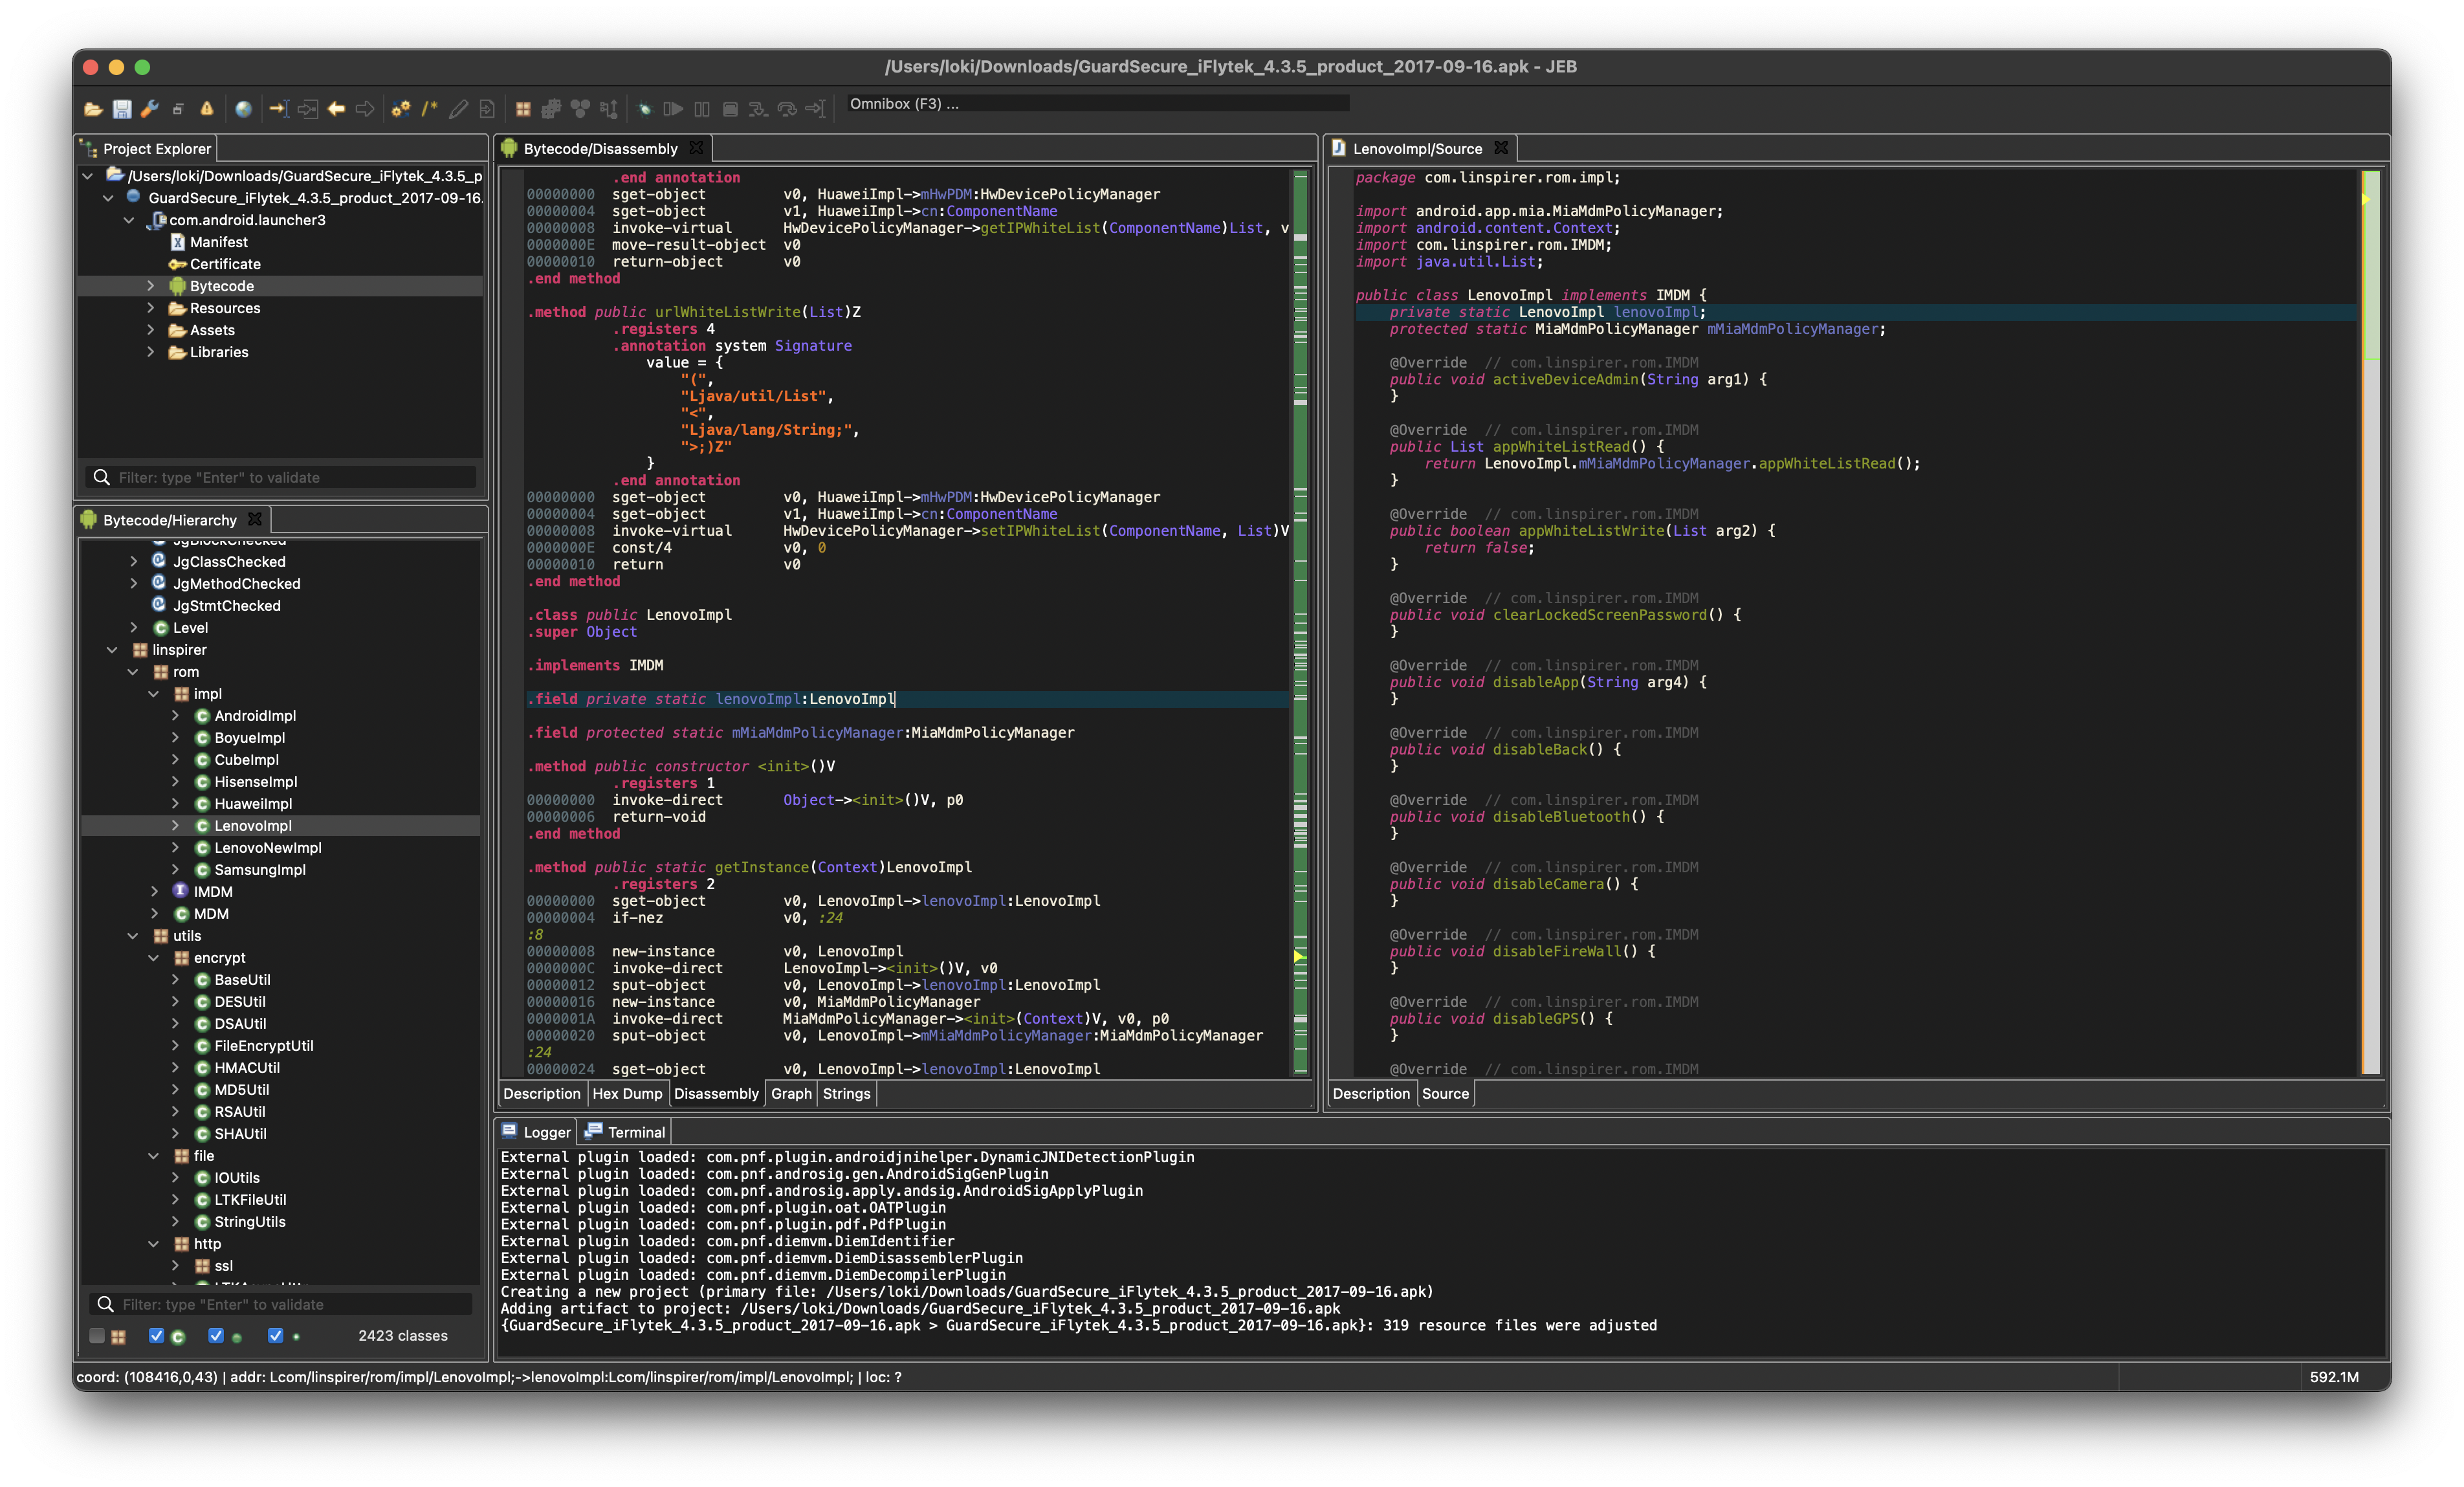Close the Bytecode/Hierarchy panel tab

pos(255,519)
